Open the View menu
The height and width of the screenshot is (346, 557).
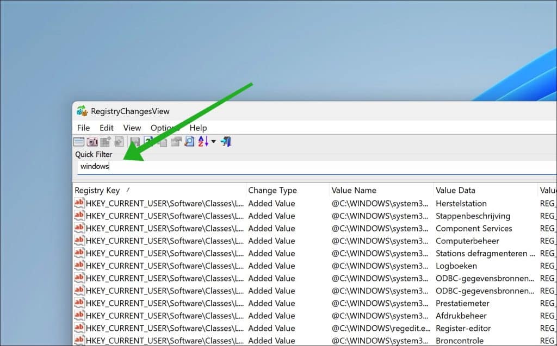click(x=132, y=128)
